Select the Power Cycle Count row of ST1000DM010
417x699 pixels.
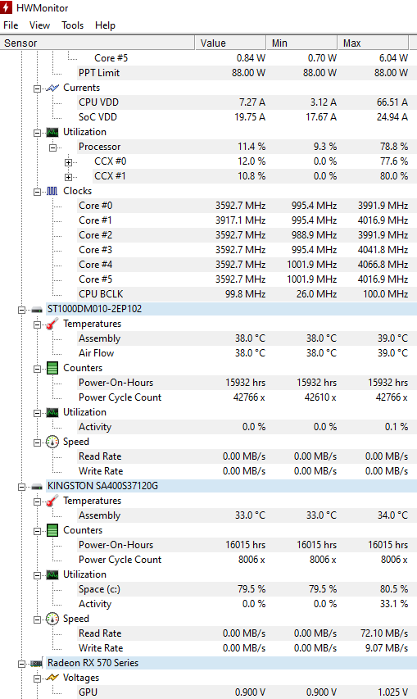click(208, 397)
